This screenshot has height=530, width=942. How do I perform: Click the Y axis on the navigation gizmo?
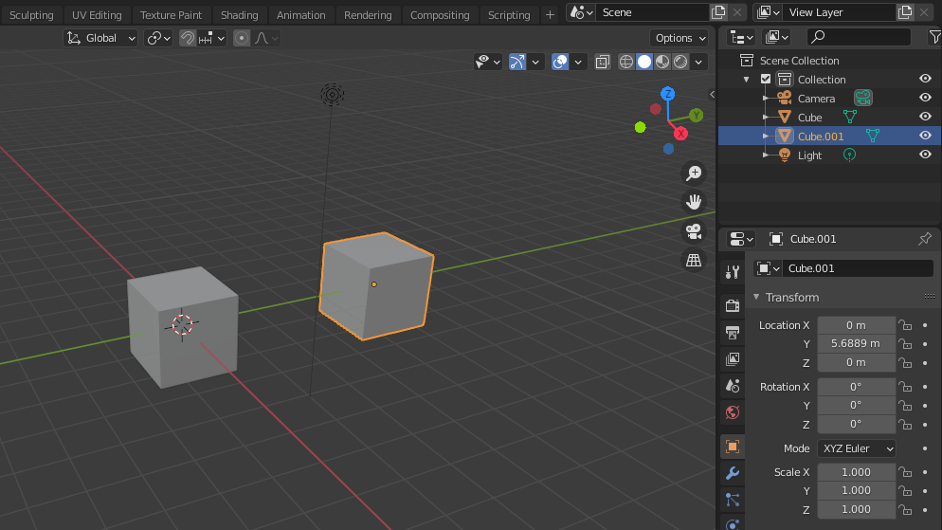point(696,115)
